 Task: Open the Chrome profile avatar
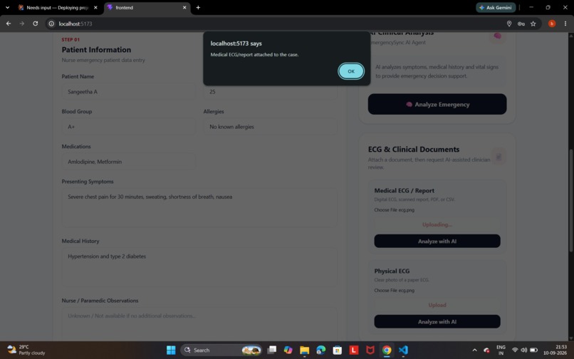click(552, 24)
